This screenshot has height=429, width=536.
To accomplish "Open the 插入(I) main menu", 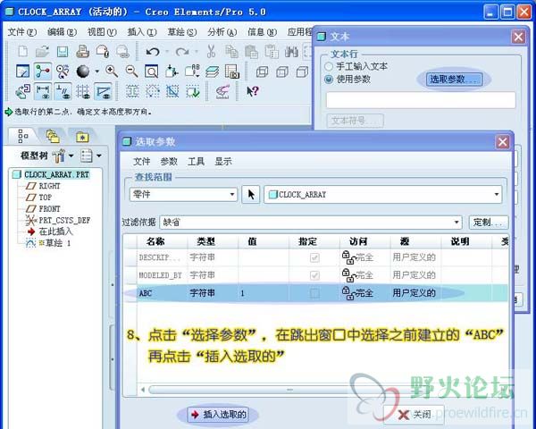I will click(142, 32).
